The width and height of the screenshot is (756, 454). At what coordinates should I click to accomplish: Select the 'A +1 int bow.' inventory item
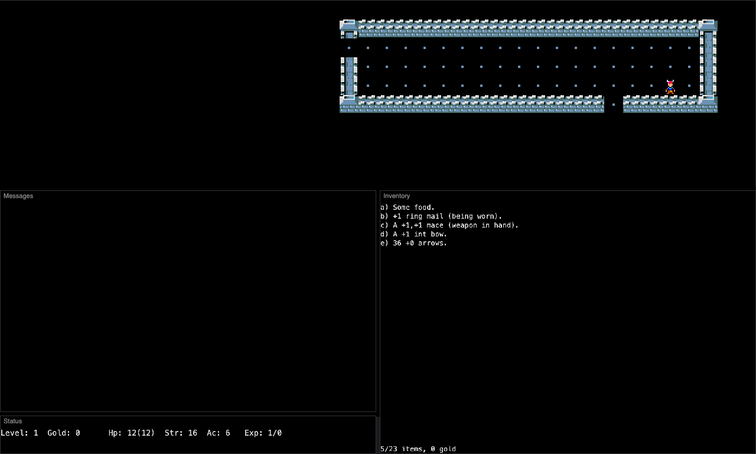413,234
